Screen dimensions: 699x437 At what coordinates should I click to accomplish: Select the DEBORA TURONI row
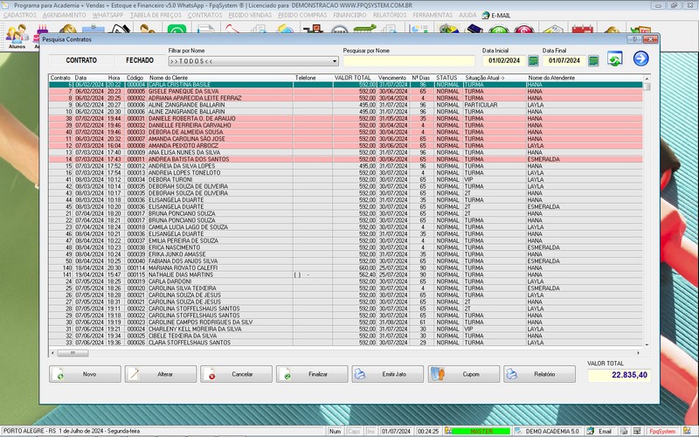click(346, 179)
